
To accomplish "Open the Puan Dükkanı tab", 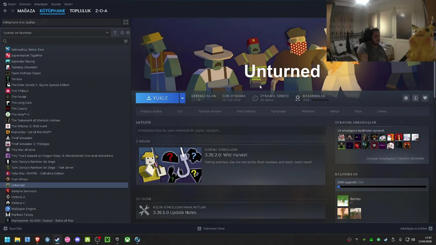I will pyautogui.click(x=246, y=111).
